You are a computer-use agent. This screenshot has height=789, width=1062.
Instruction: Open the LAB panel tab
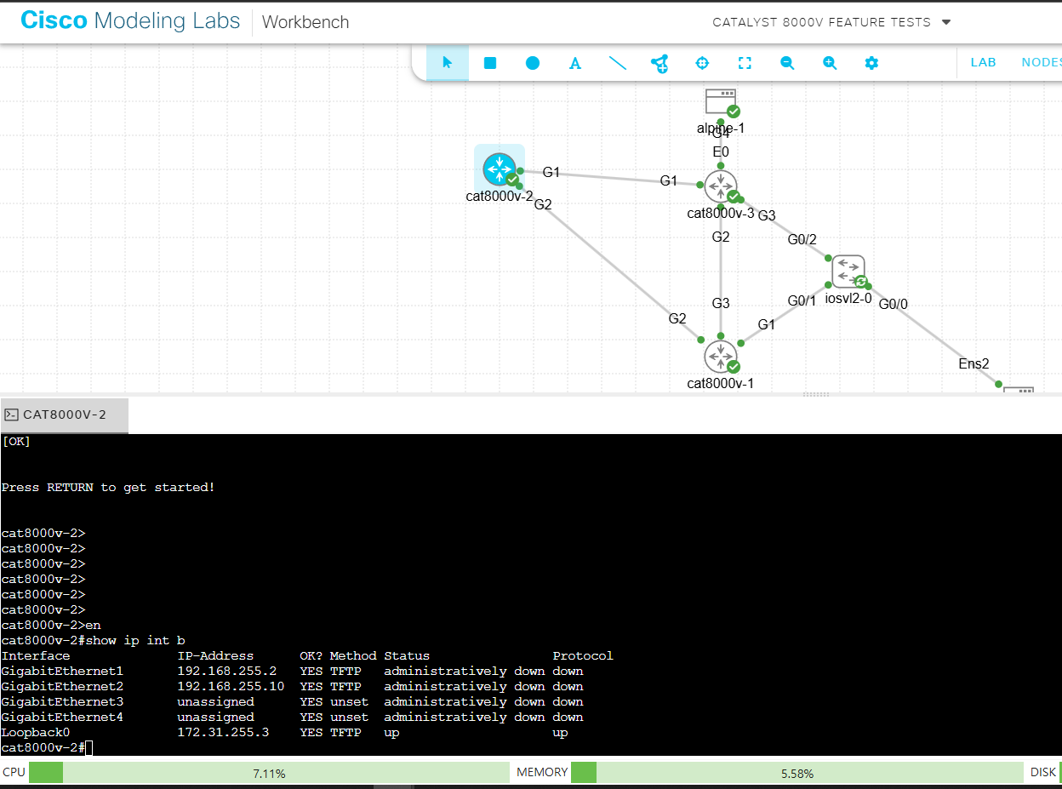[983, 62]
